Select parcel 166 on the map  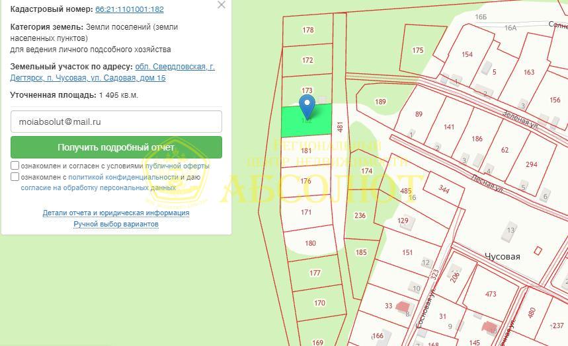(x=378, y=335)
